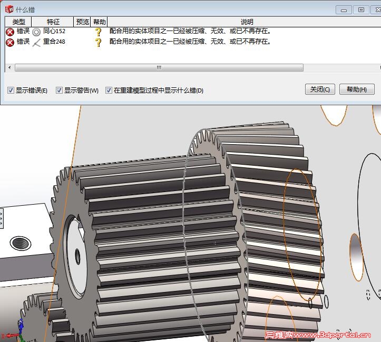The width and height of the screenshot is (381, 342).
Task: Click the 类型 column header
Action: pyautogui.click(x=18, y=22)
